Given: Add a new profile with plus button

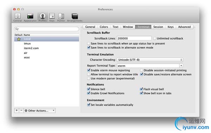Looking at the screenshot, I should [17, 111].
